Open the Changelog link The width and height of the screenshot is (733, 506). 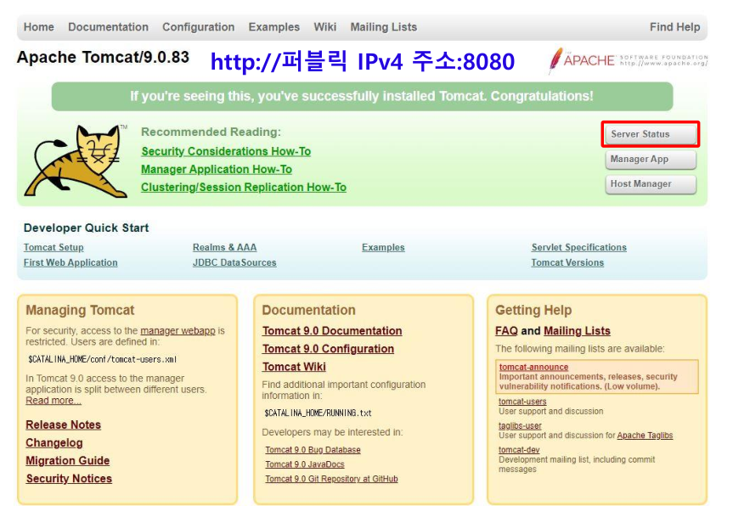point(54,442)
